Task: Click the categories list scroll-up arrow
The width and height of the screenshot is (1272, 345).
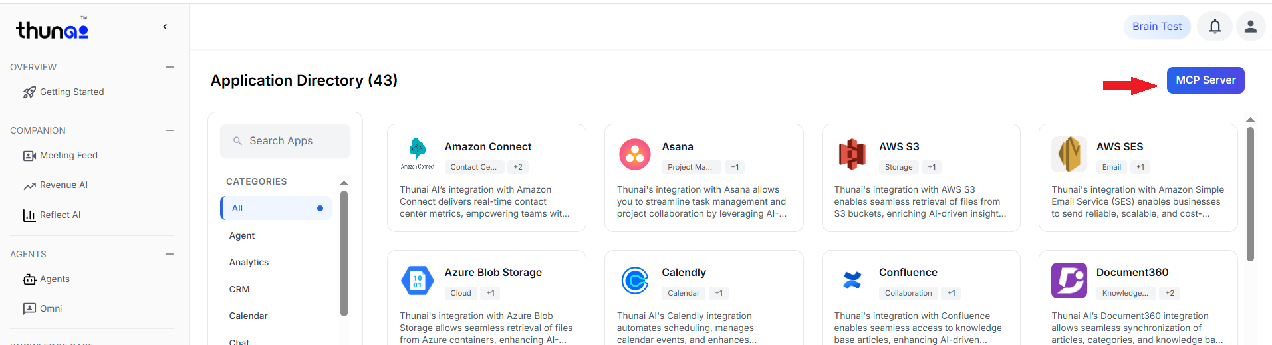Action: coord(344,183)
